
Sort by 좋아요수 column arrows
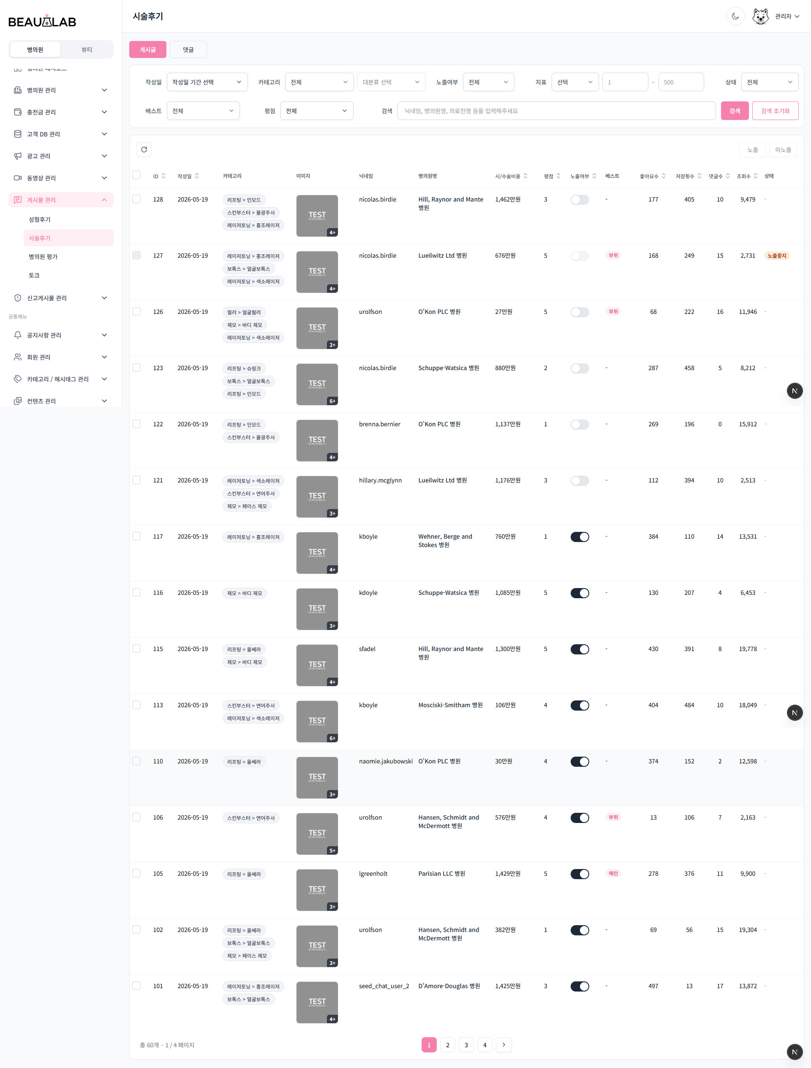(x=664, y=176)
